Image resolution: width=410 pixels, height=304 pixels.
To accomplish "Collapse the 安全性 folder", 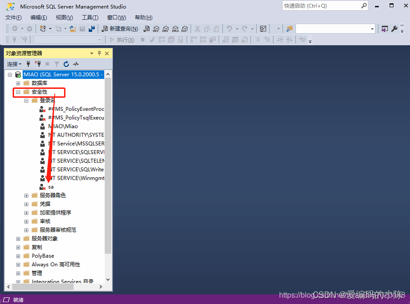I will pos(18,92).
